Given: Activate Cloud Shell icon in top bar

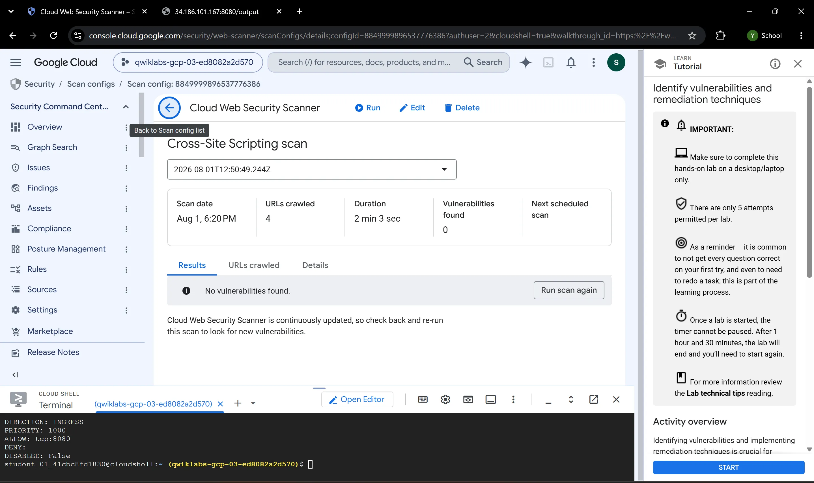Looking at the screenshot, I should pyautogui.click(x=548, y=62).
